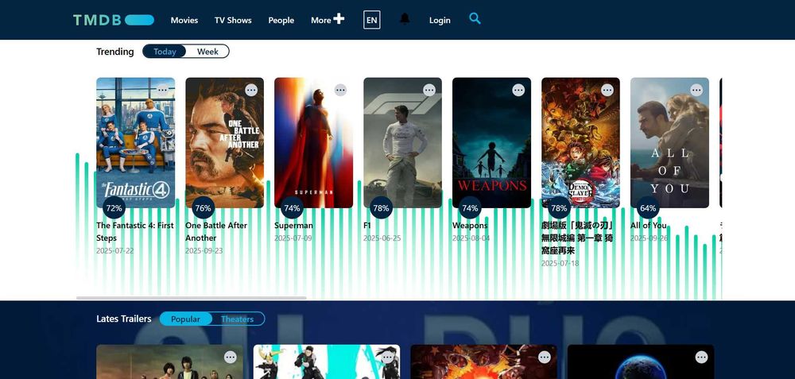
Task: Click the date 2025-09-23
Action: coord(204,251)
